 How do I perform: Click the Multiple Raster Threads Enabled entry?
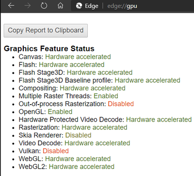(x=68, y=96)
